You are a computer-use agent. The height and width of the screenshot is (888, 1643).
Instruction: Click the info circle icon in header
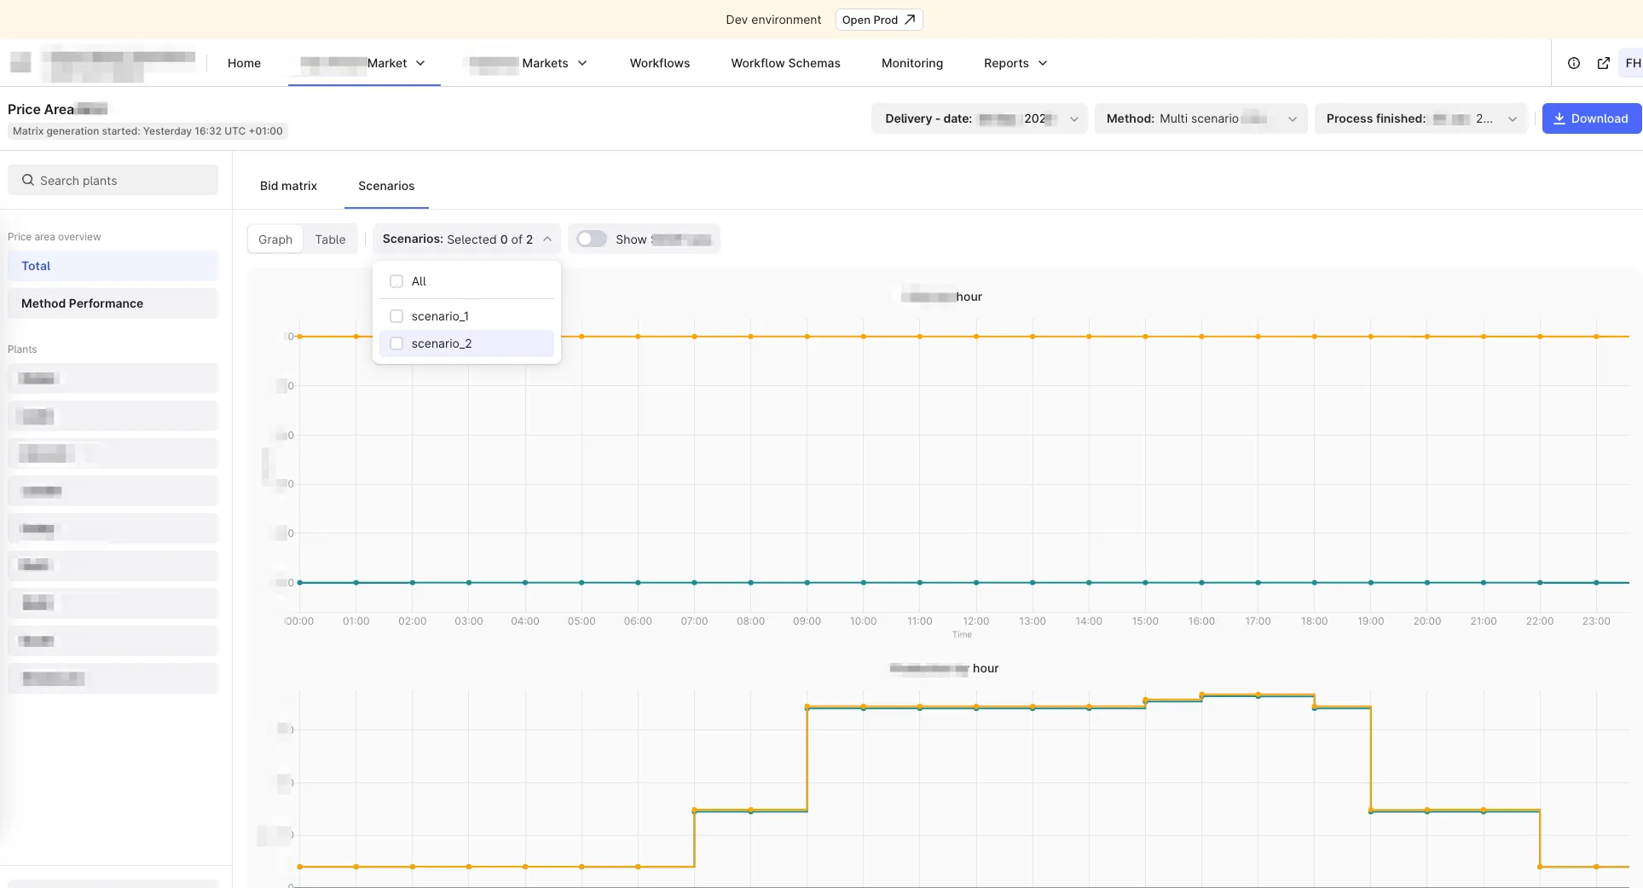[1574, 63]
